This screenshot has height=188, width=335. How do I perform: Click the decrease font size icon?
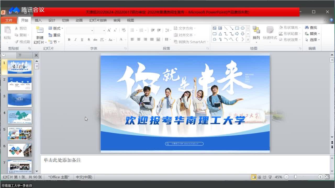115,30
